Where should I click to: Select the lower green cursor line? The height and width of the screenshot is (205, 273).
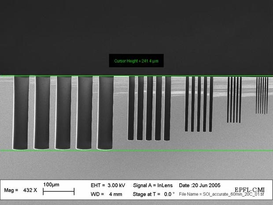click(176, 151)
